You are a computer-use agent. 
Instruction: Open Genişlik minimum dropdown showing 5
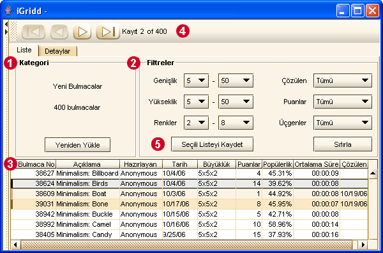click(x=196, y=80)
